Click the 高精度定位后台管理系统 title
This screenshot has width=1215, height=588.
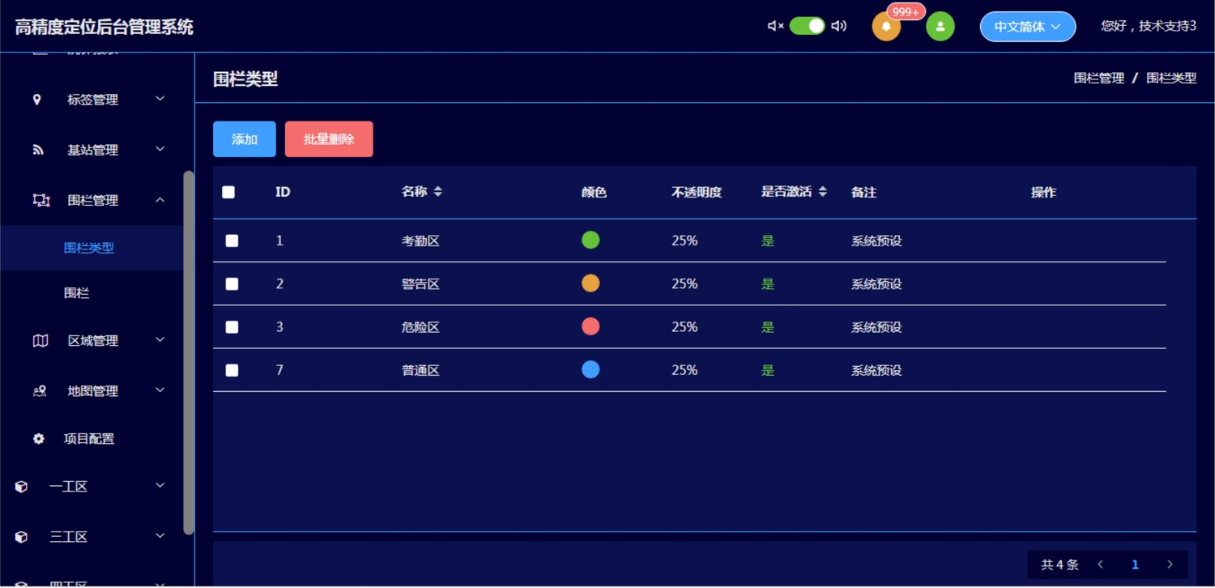click(104, 27)
